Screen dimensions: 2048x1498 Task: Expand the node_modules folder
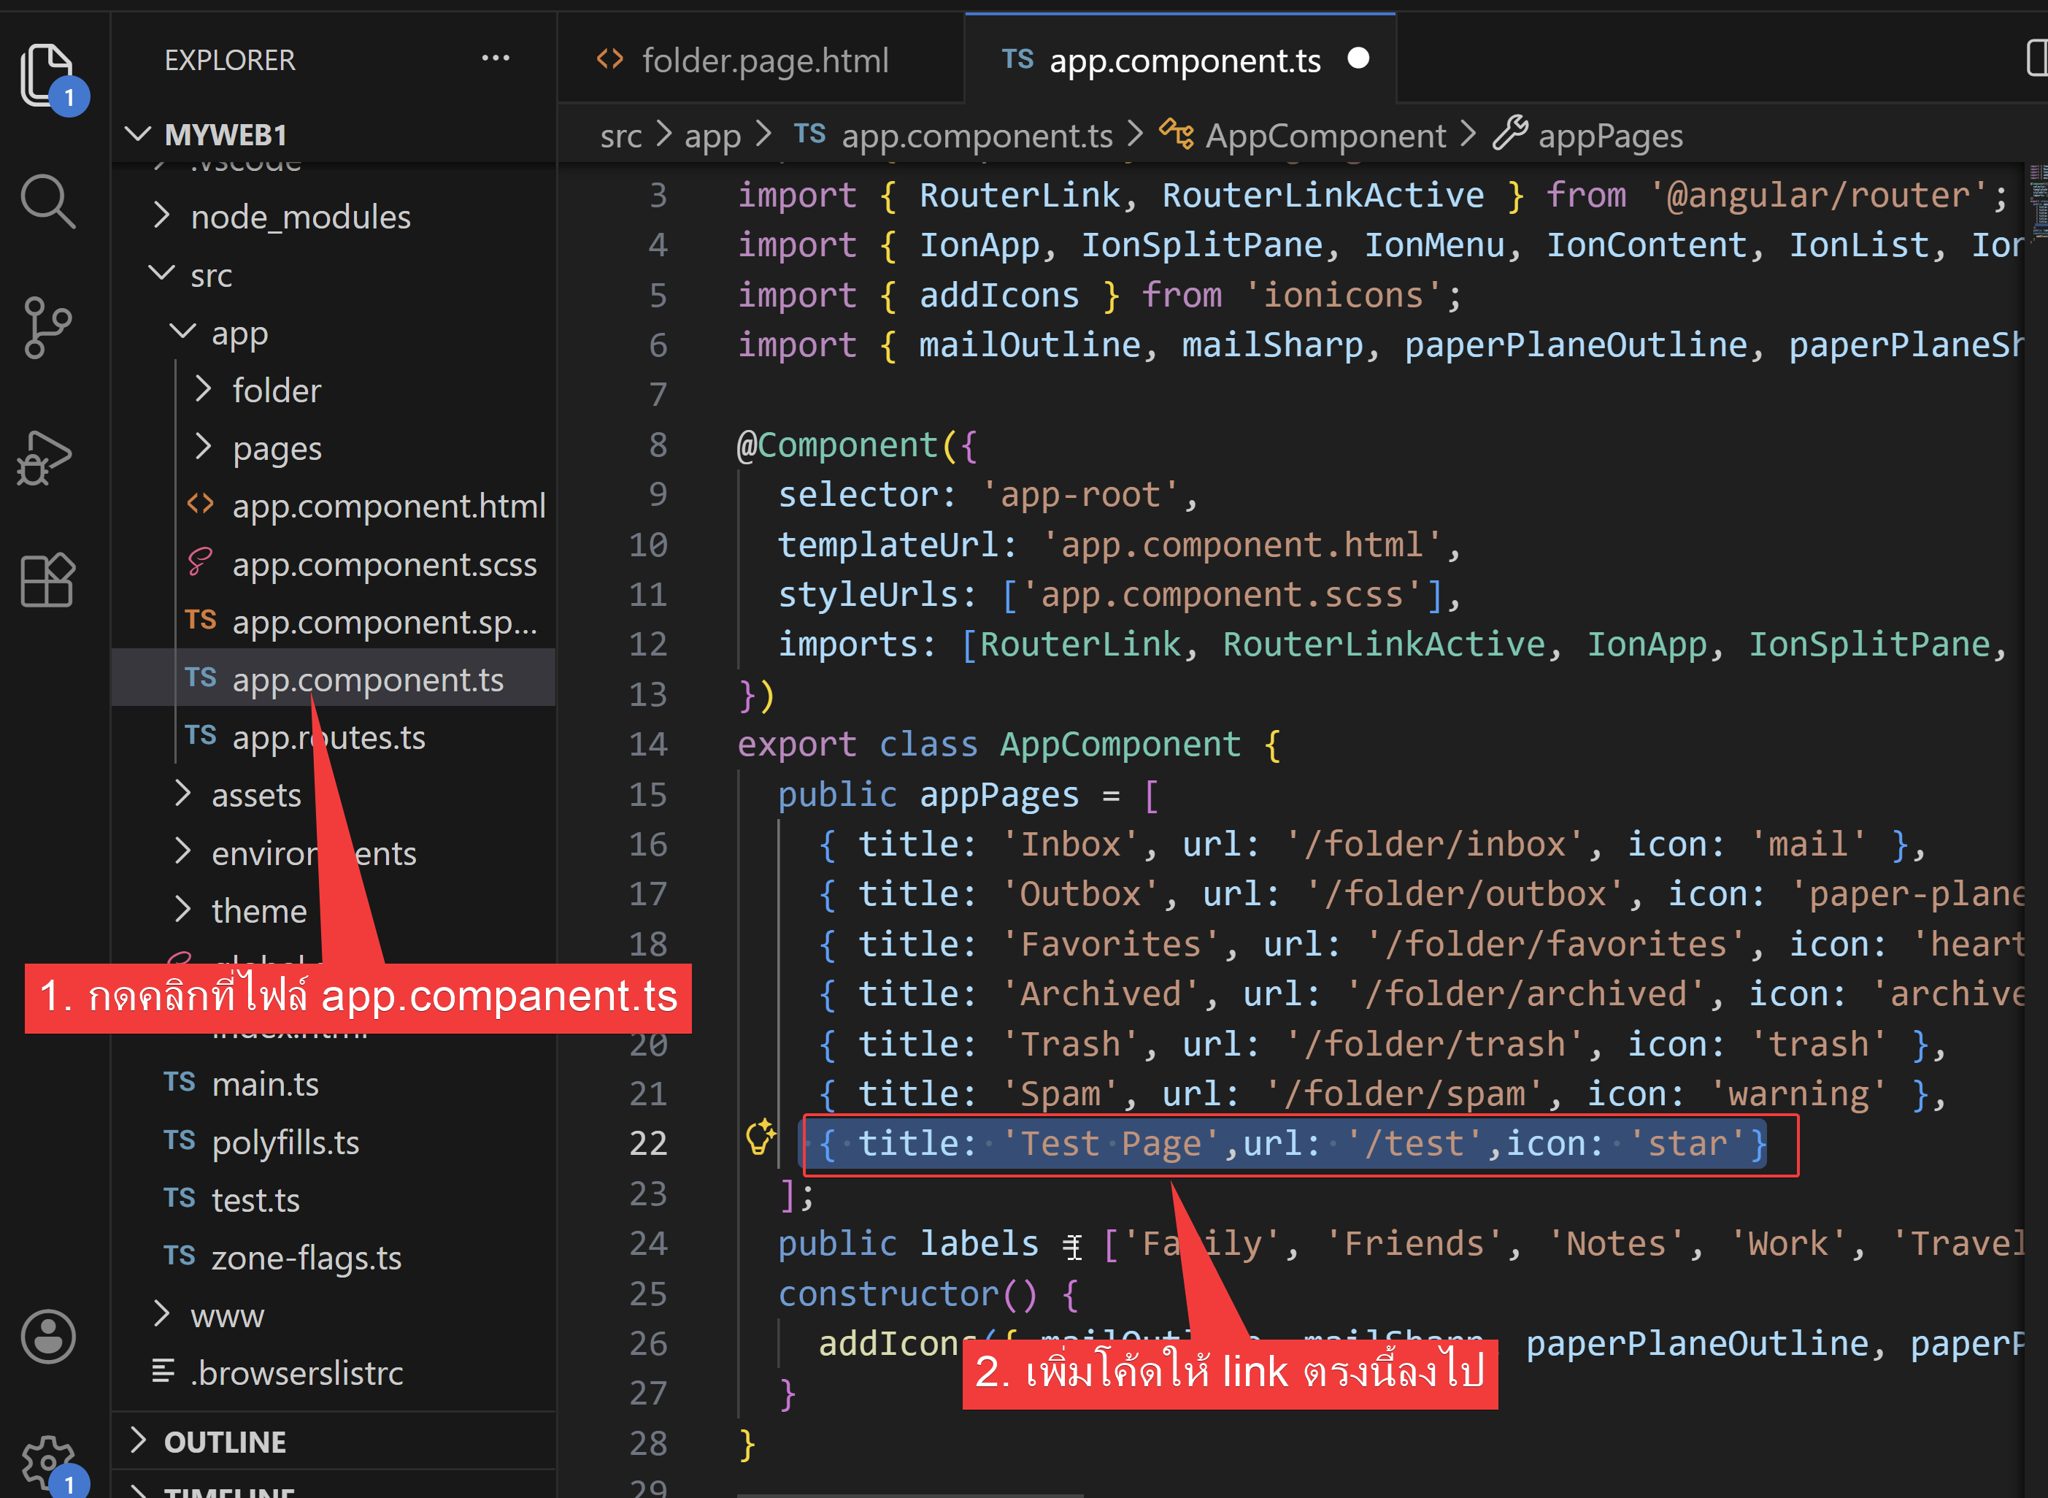[x=300, y=218]
